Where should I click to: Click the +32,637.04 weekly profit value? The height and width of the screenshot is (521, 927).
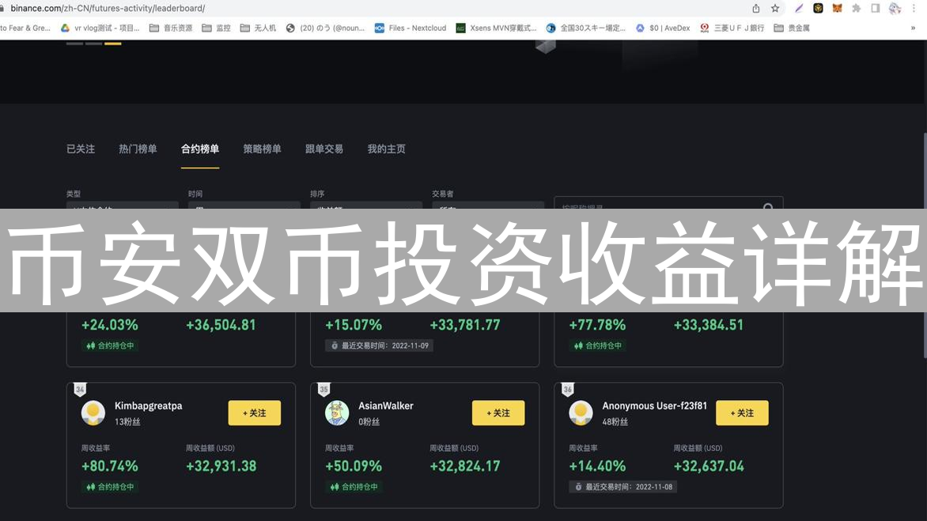click(709, 466)
